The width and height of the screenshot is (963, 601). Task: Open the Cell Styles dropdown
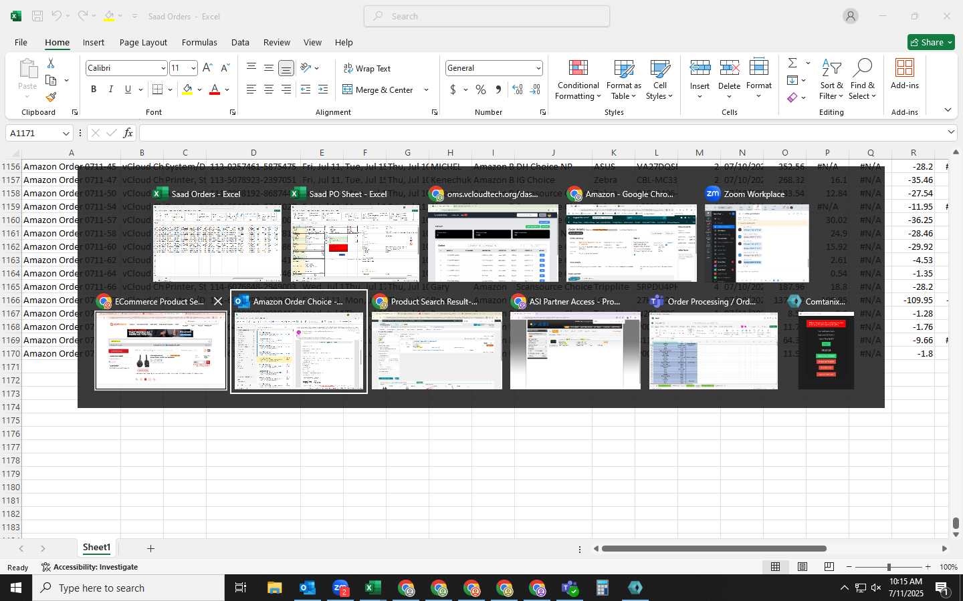click(x=659, y=80)
